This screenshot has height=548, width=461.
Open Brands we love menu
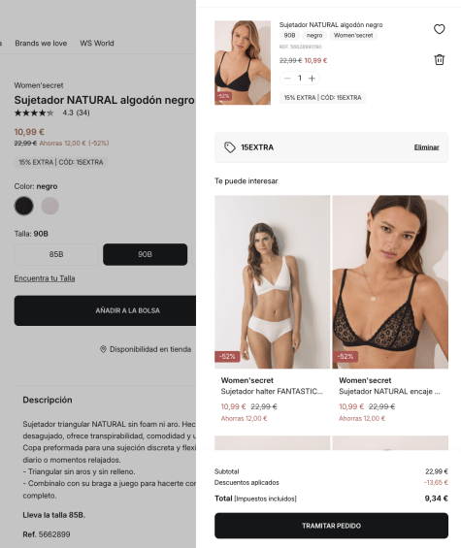tap(41, 44)
